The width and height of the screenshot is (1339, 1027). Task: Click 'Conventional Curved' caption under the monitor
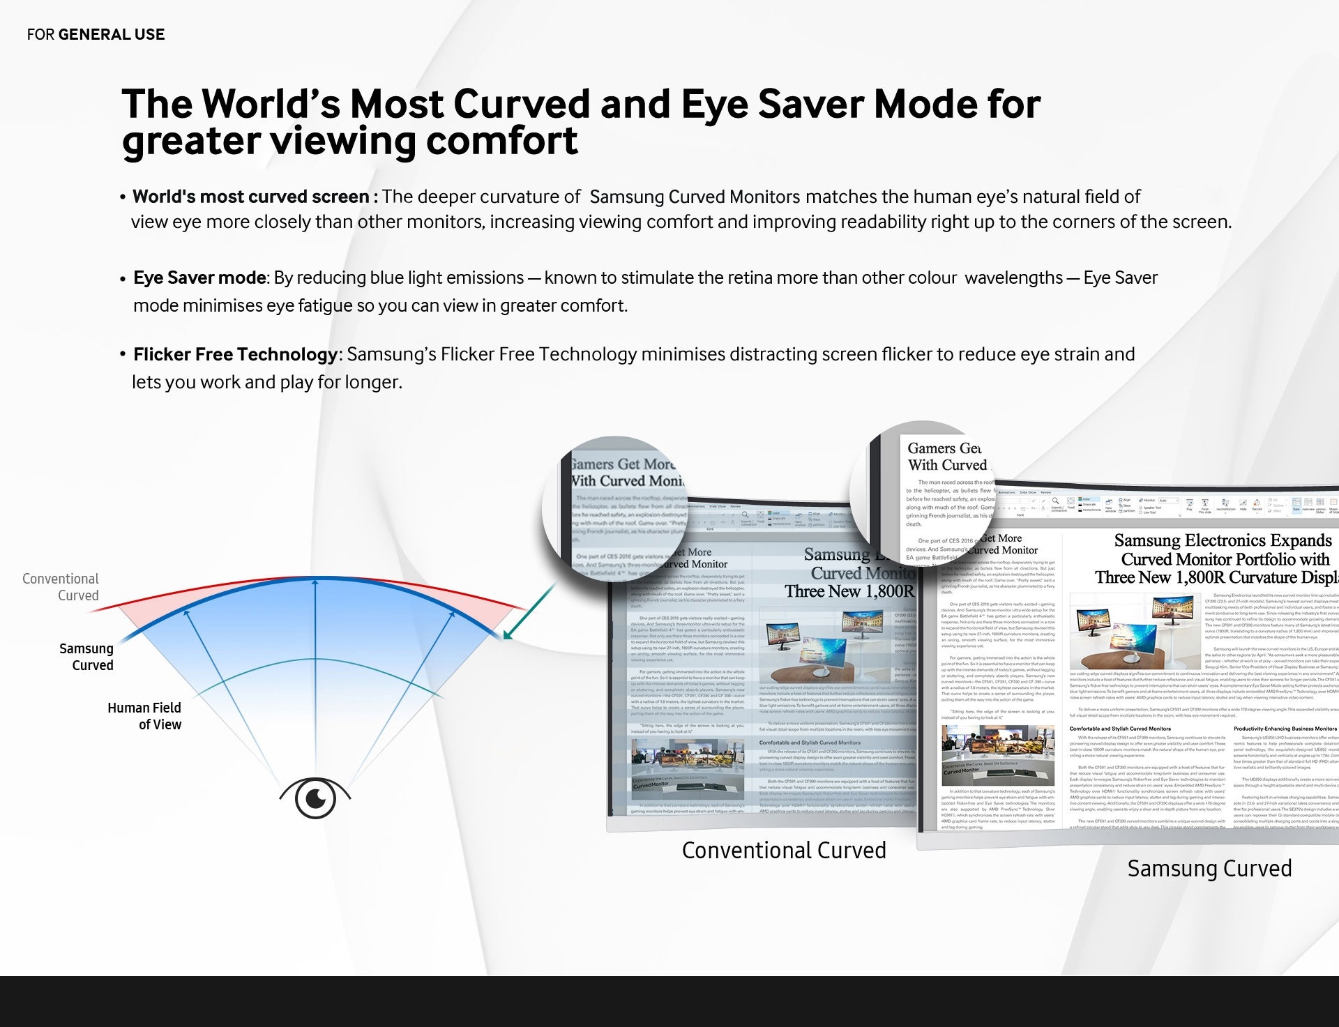(x=784, y=850)
